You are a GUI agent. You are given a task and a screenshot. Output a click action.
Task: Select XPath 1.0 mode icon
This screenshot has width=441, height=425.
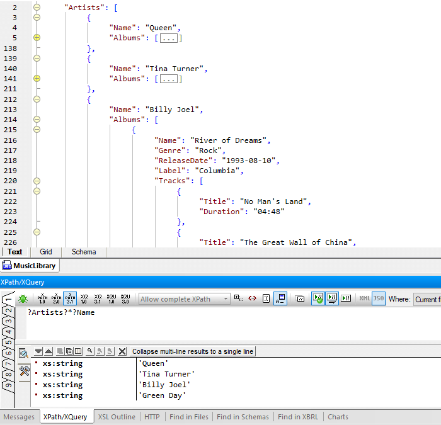42,298
